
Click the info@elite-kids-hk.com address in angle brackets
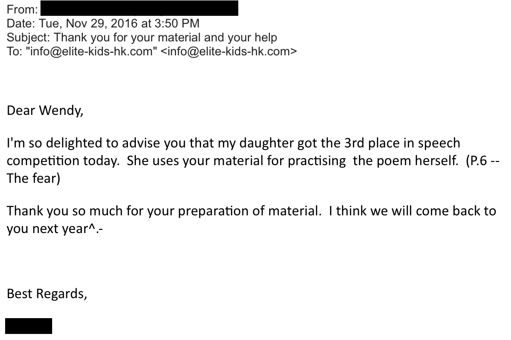point(229,52)
